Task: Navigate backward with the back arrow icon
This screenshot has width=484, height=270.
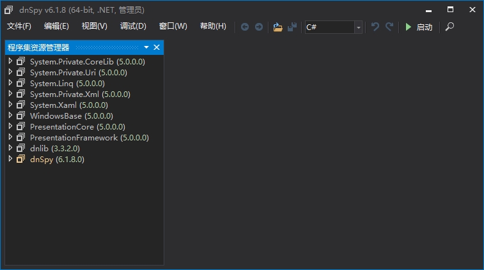Action: click(x=245, y=27)
